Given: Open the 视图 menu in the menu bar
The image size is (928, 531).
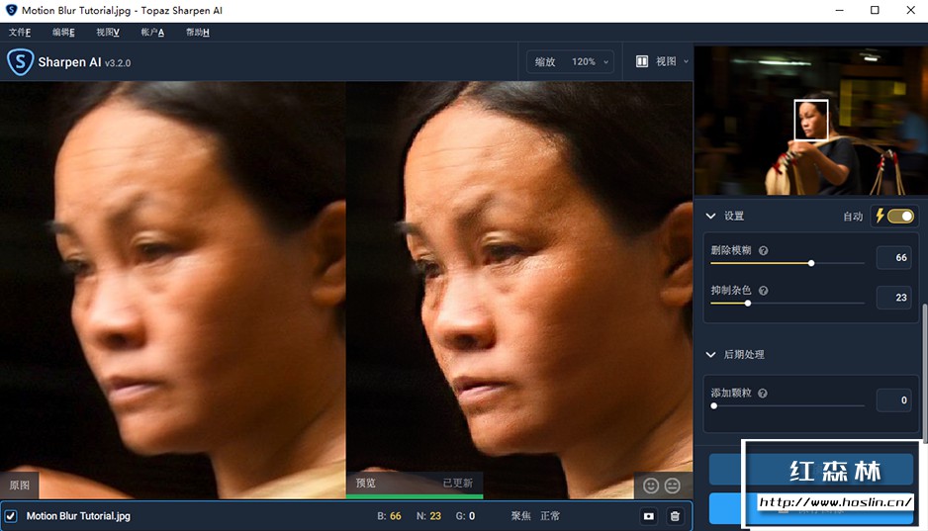Looking at the screenshot, I should pos(108,33).
